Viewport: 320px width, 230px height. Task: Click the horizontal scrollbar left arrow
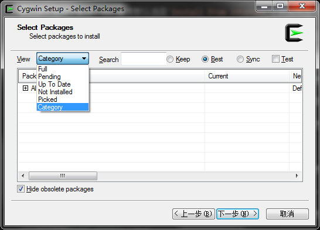(23, 176)
